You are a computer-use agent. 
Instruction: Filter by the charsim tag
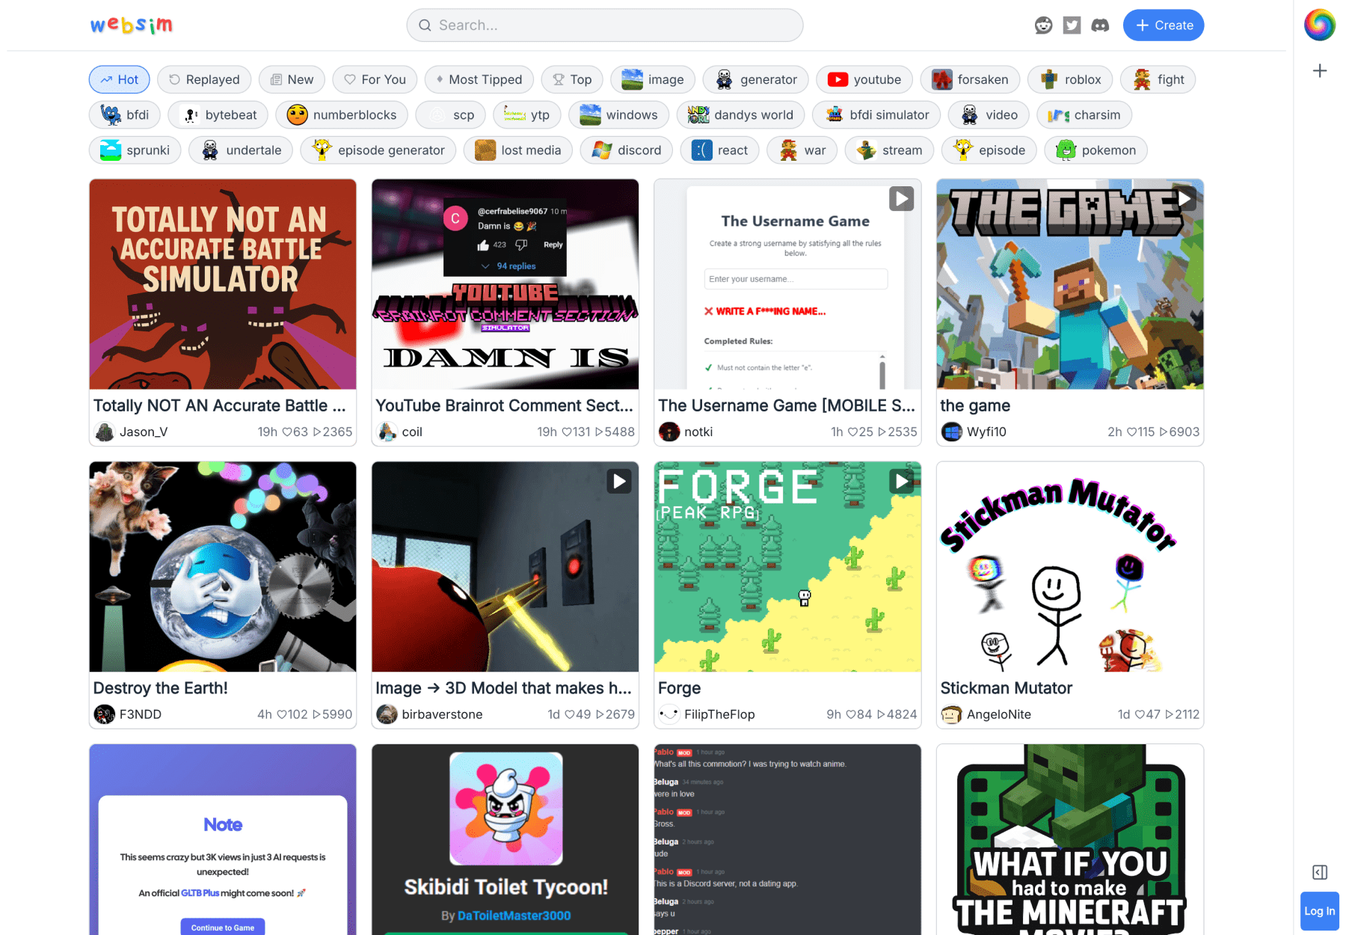1084,114
